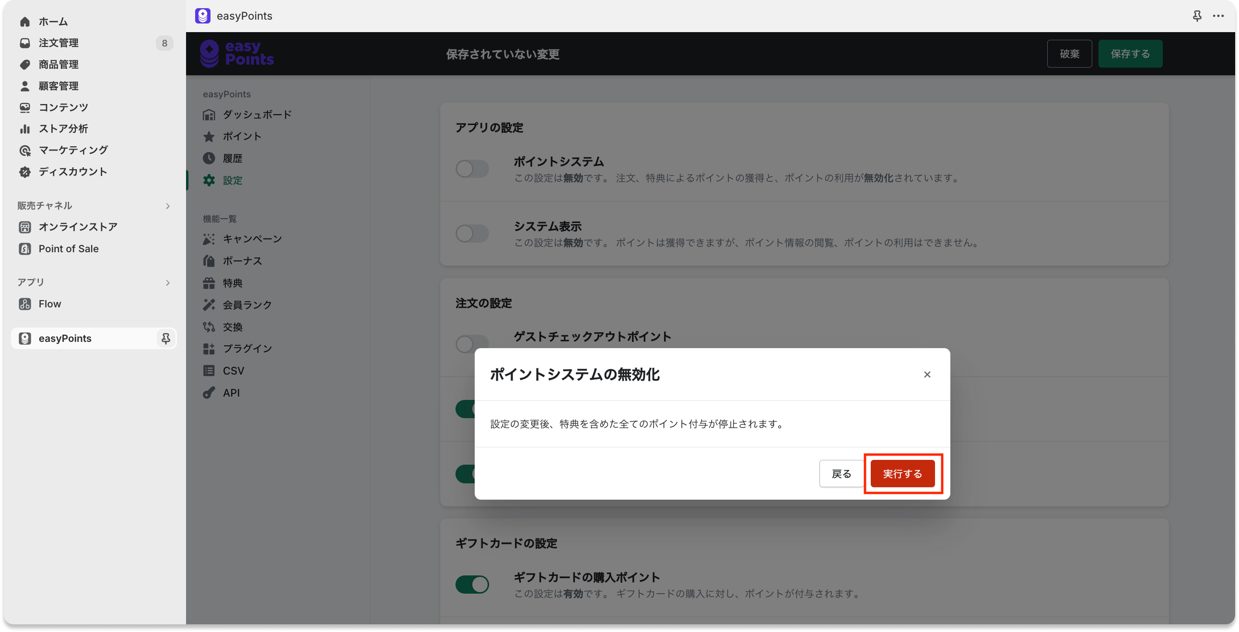This screenshot has width=1239, height=632.
Task: Click the 保存する button in header
Action: [x=1130, y=54]
